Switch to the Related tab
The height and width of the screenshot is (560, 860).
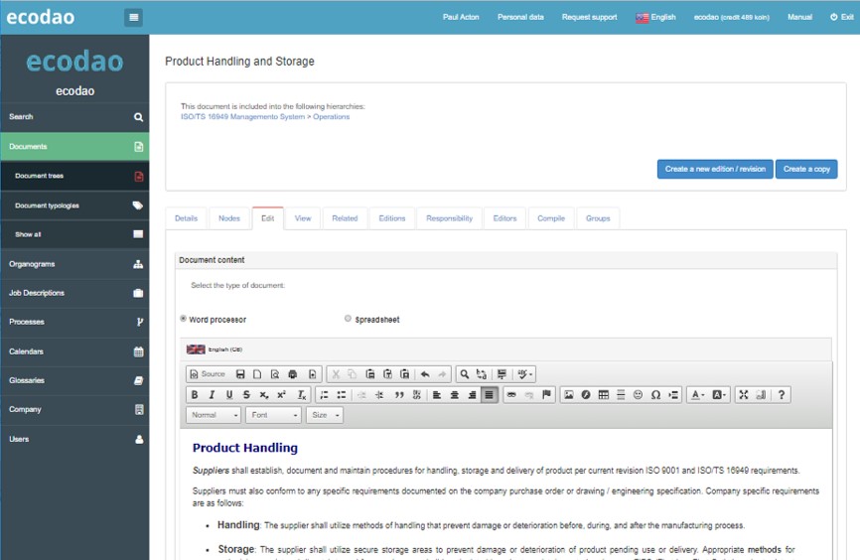[345, 218]
